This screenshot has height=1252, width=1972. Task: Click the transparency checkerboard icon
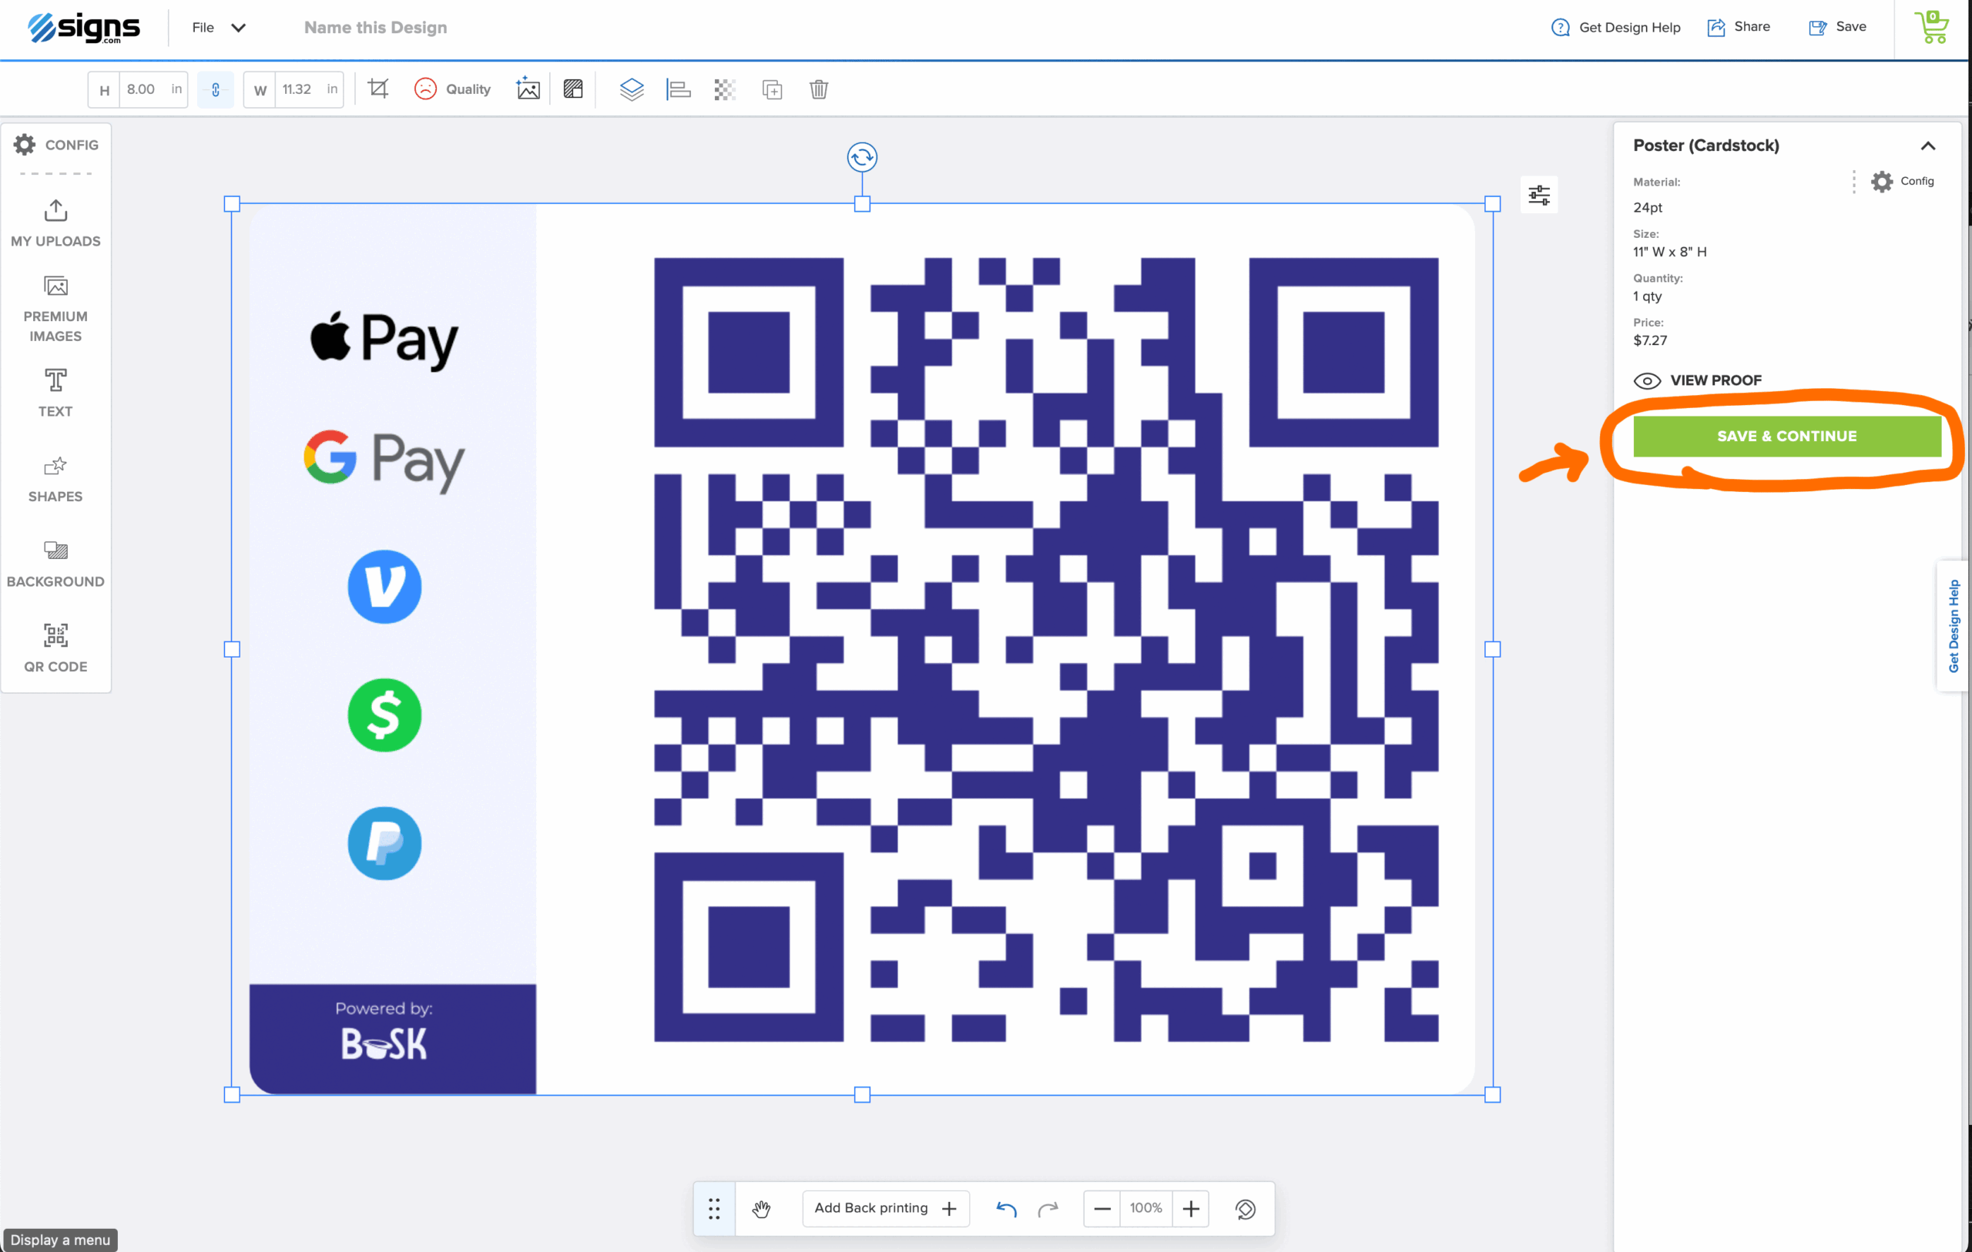725,89
